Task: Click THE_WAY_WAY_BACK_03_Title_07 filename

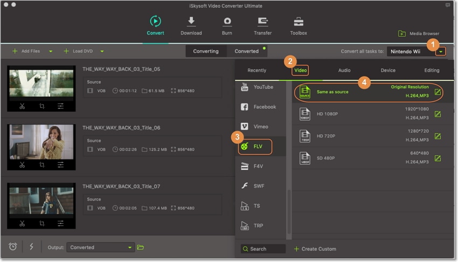Action: coord(121,187)
